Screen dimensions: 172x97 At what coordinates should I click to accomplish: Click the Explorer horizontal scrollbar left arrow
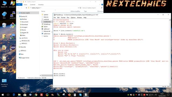pos(40,75)
